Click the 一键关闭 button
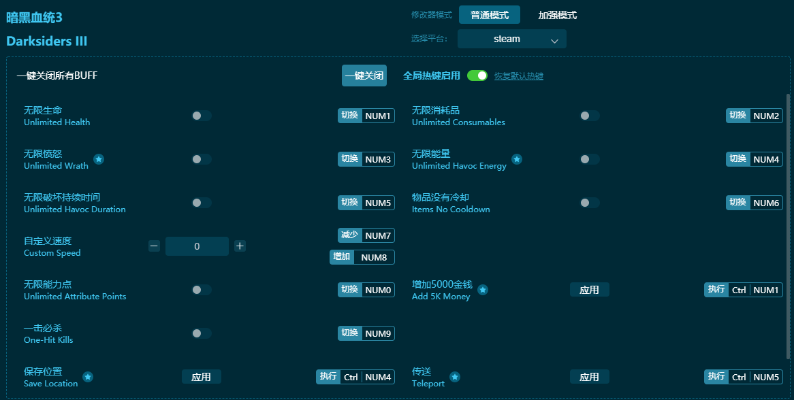Screen dimensions: 794x400 pyautogui.click(x=364, y=76)
